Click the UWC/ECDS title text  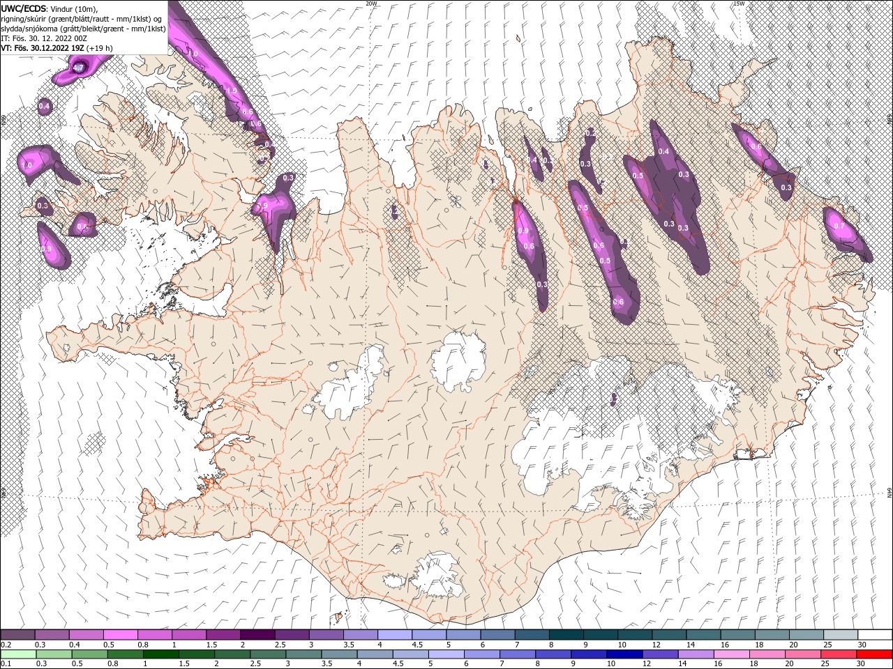[x=23, y=8]
